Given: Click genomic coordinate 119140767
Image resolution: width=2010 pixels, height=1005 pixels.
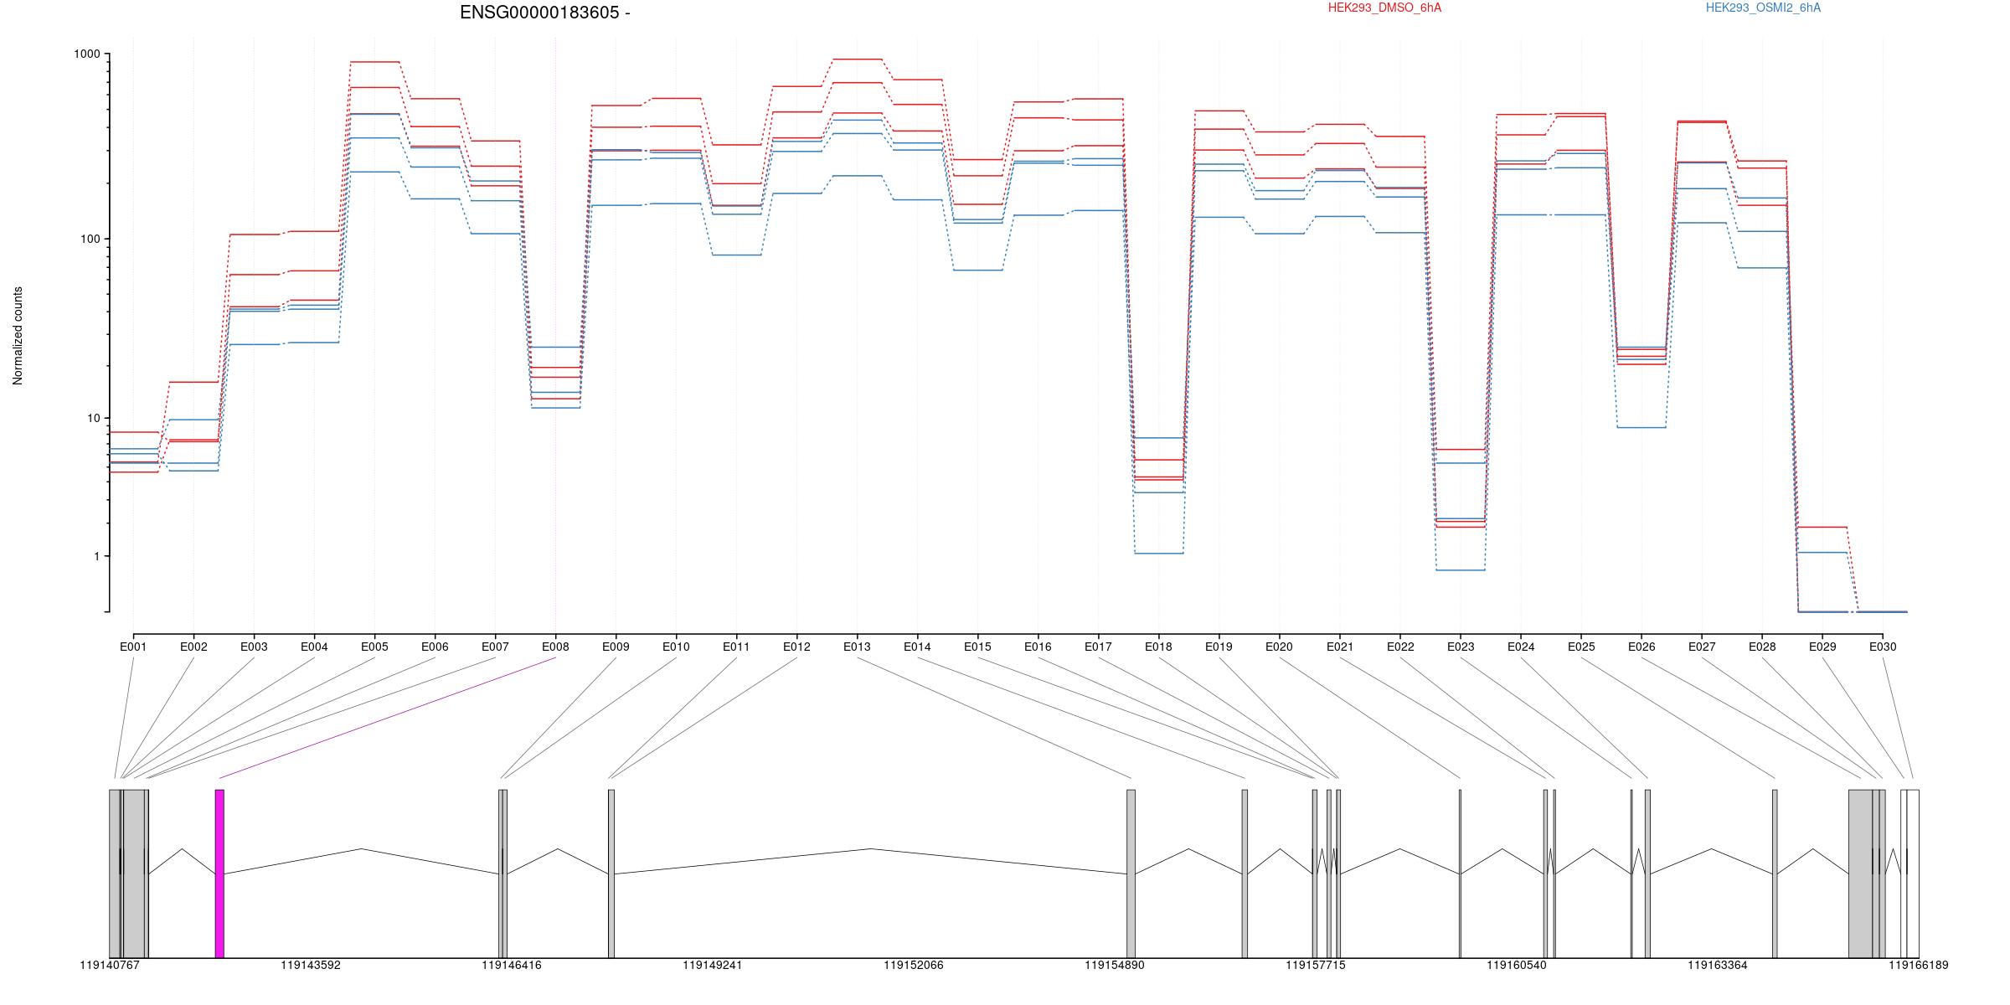Looking at the screenshot, I should point(110,966).
